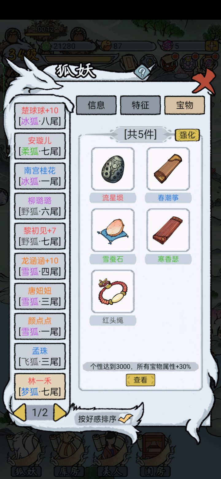This screenshot has width=221, height=479.
Task: Switch to the 特征 tab
Action: pos(141,105)
